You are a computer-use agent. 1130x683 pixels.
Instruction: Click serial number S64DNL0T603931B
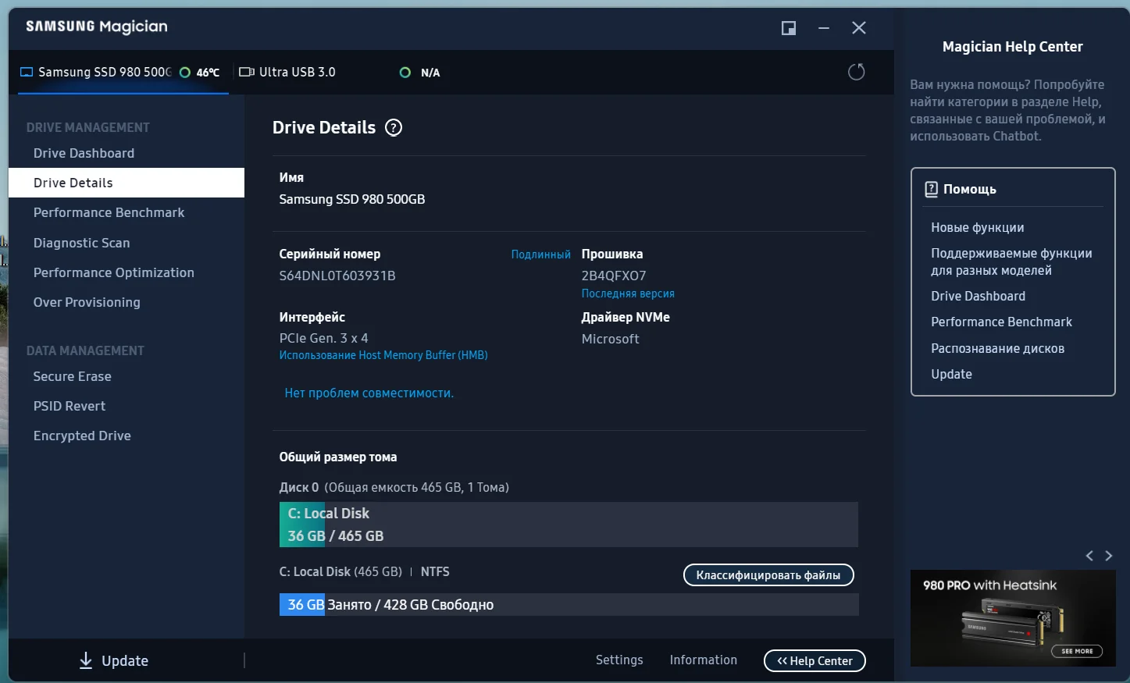[x=337, y=276]
